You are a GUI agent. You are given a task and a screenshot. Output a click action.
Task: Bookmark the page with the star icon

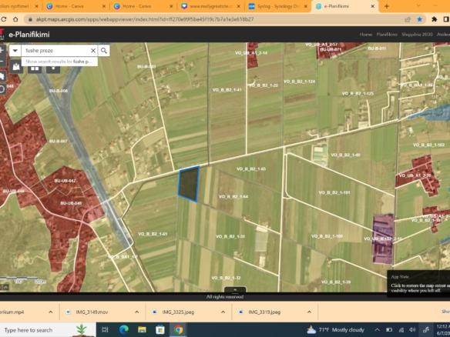420,19
